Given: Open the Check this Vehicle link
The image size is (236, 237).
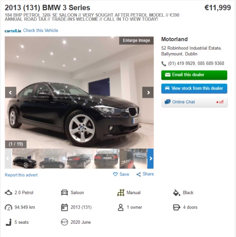Looking at the screenshot, I should [x=41, y=30].
